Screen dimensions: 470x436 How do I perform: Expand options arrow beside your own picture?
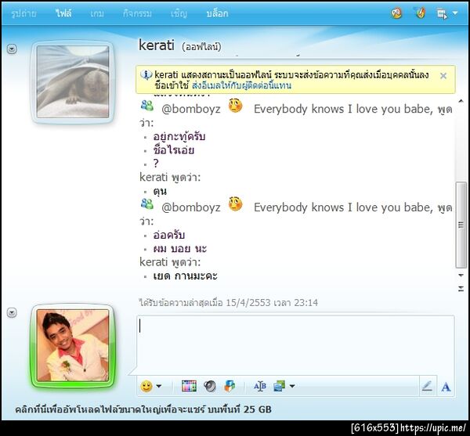point(12,312)
